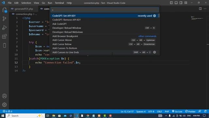
Task: Open the Source Control view
Action: pyautogui.click(x=4, y=19)
